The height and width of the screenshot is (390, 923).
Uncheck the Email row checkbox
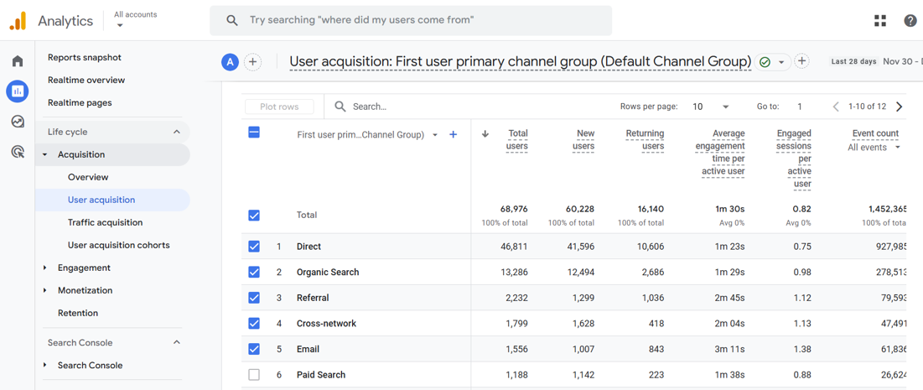pos(254,349)
